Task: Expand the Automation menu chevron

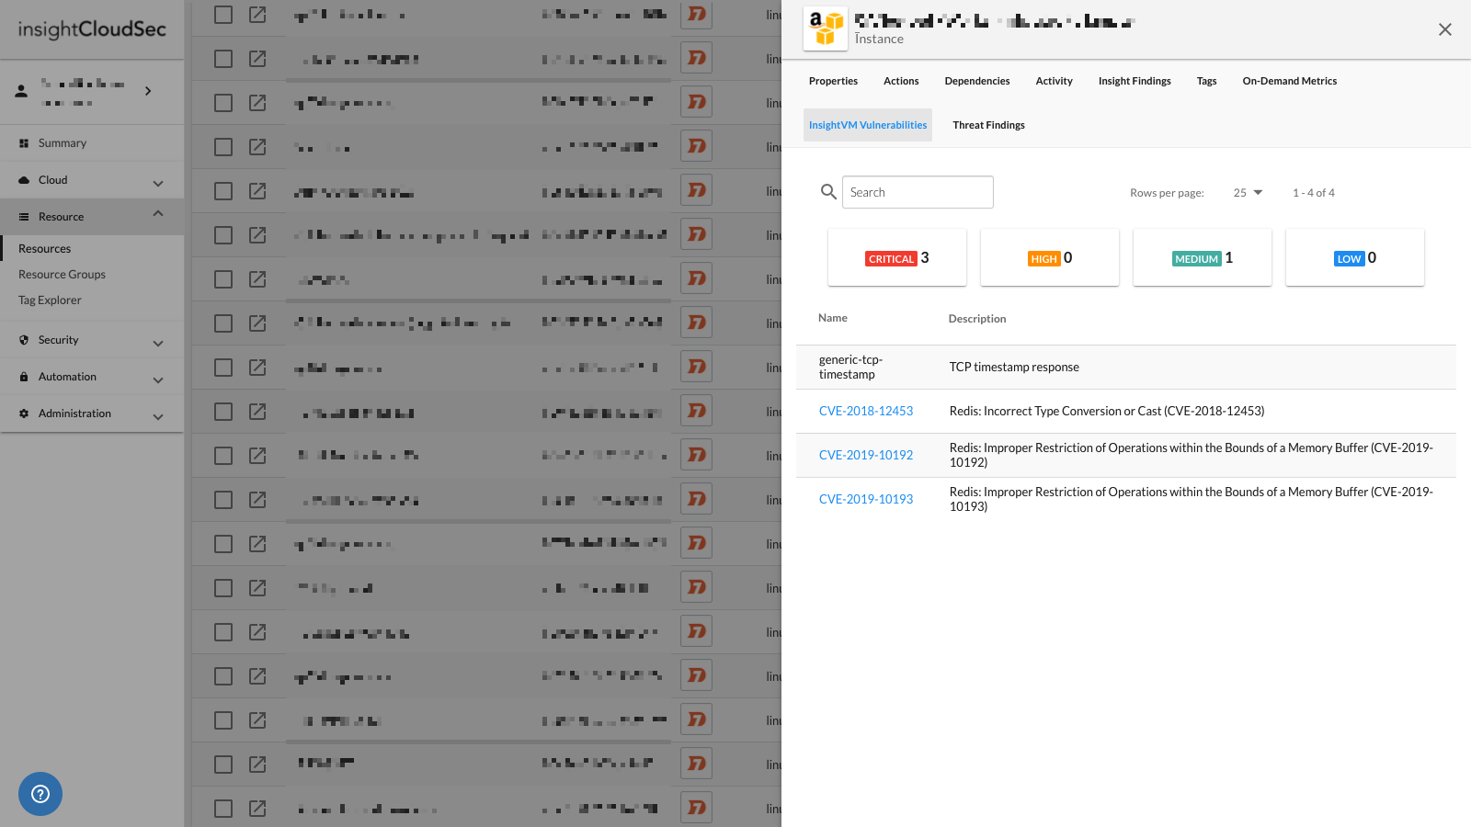Action: [158, 380]
